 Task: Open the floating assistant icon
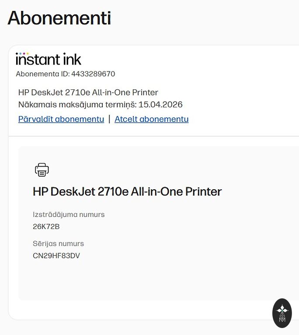point(282,313)
